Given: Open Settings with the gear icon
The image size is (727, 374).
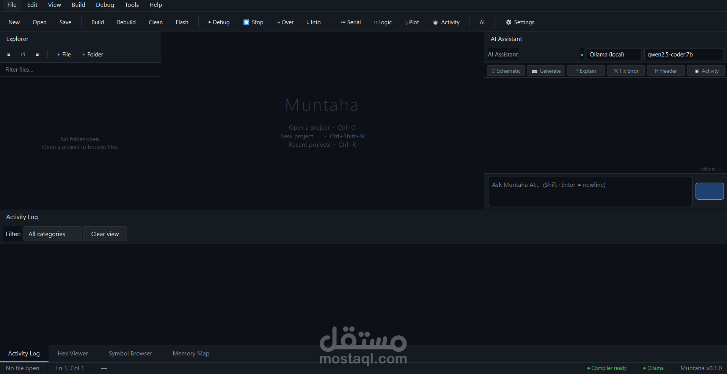Looking at the screenshot, I should [520, 22].
